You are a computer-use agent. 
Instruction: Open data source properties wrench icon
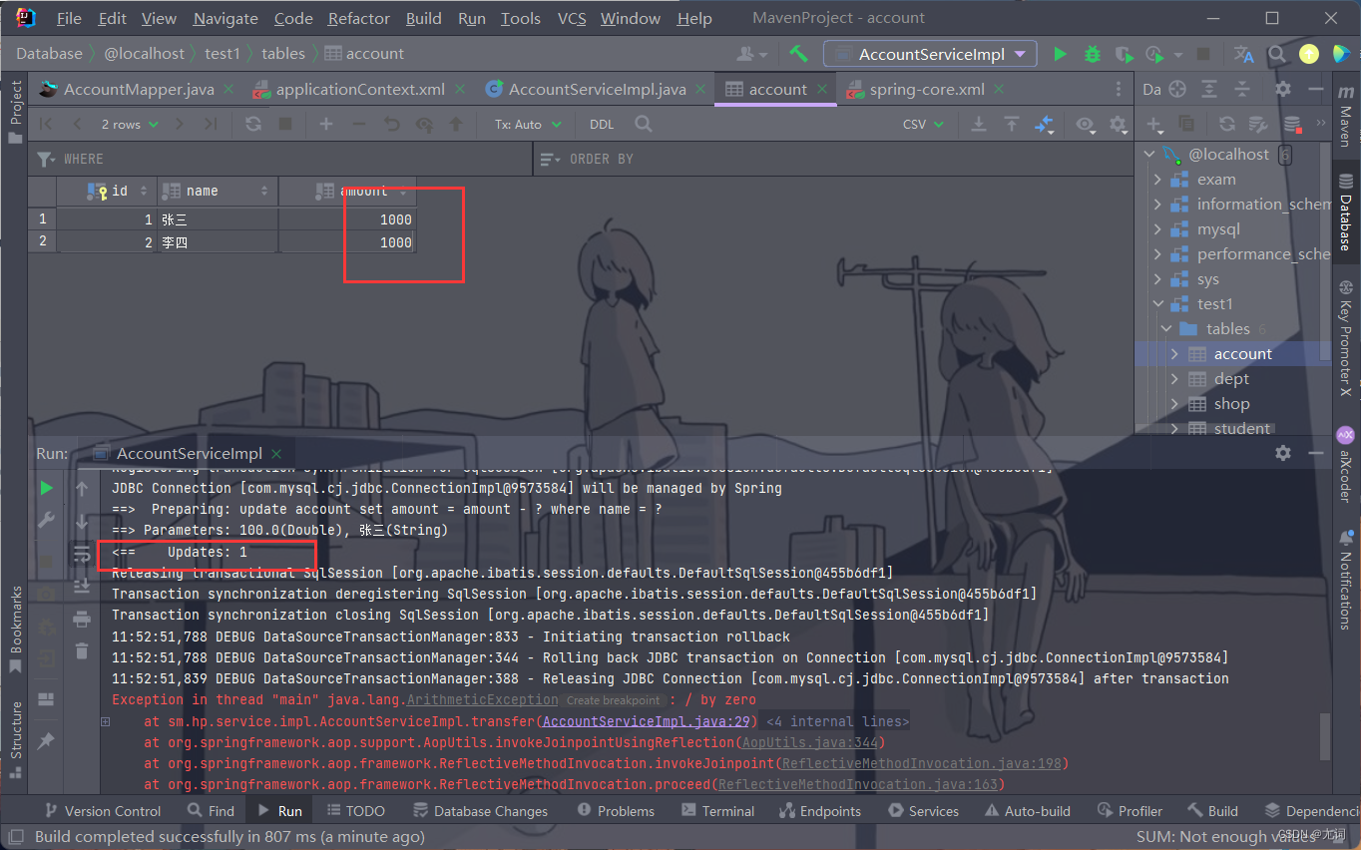(1259, 124)
